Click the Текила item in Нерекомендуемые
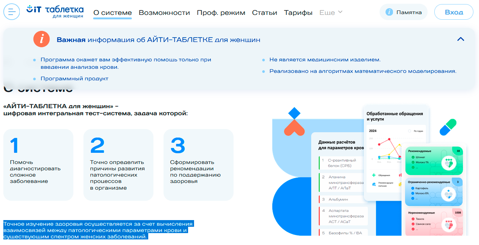 [418, 219]
